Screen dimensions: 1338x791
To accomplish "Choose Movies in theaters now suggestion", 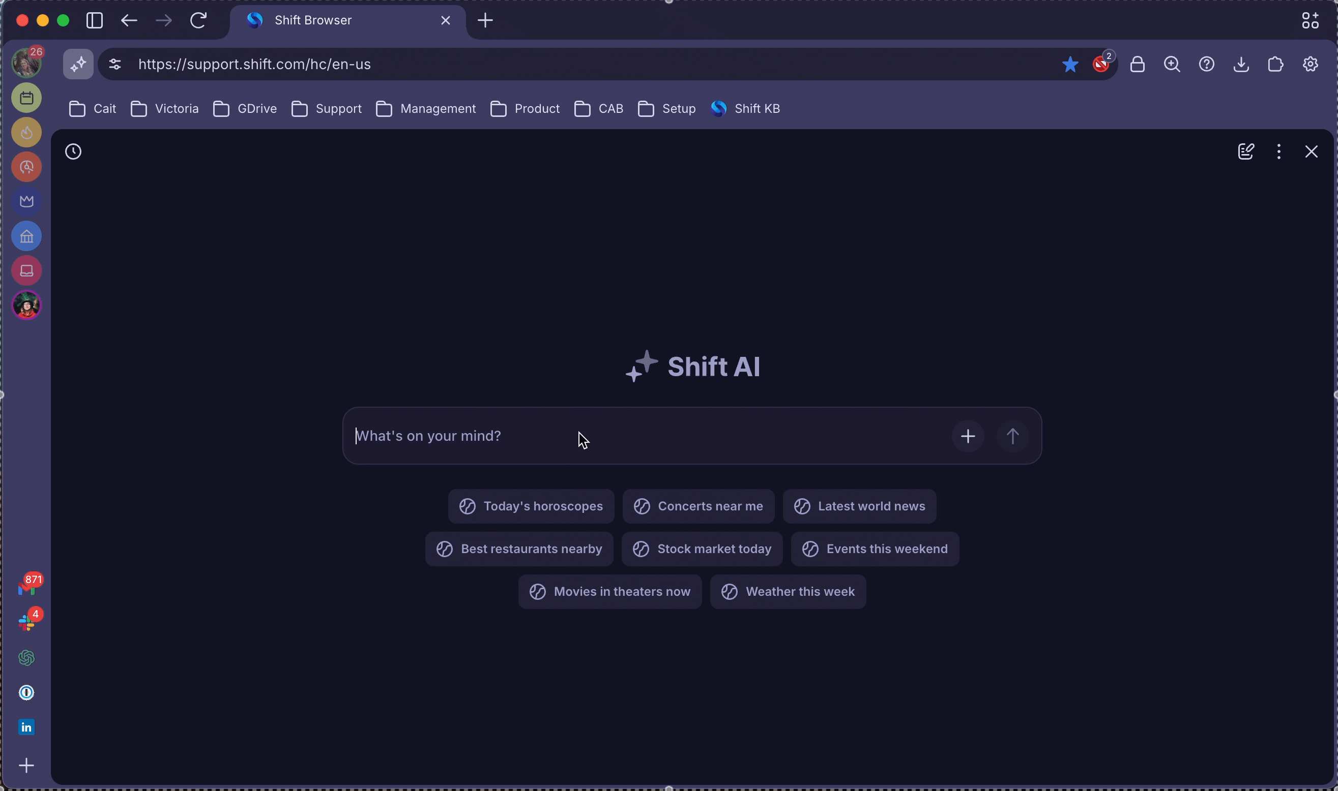I will tap(610, 592).
